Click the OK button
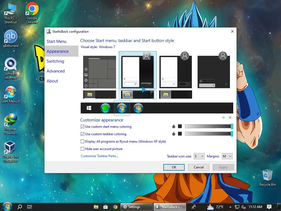281x211 pixels. click(174, 167)
